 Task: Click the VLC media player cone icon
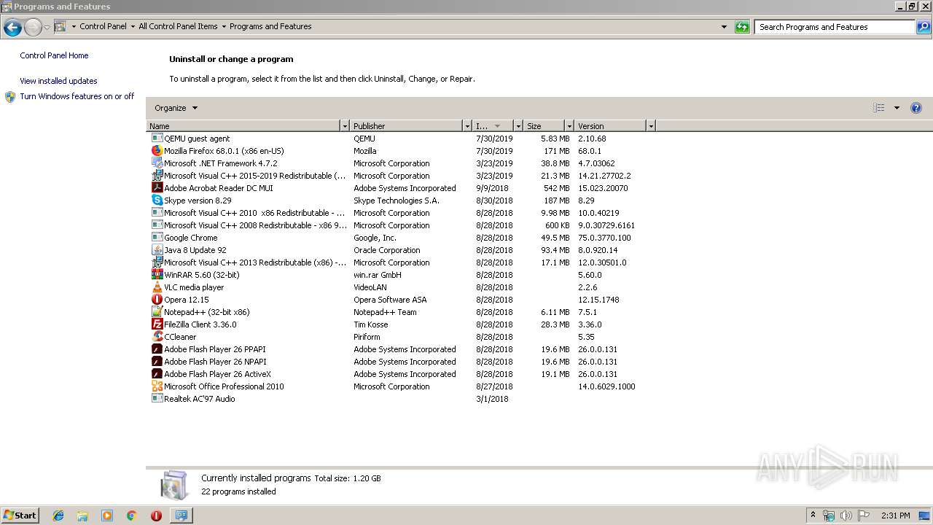pos(157,287)
